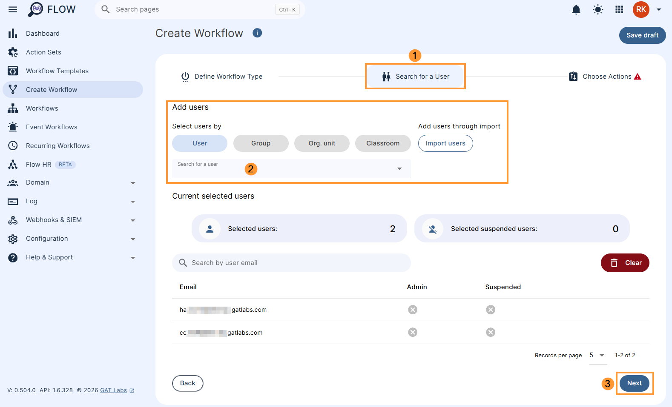Click the Create Workflow info icon

click(x=257, y=33)
